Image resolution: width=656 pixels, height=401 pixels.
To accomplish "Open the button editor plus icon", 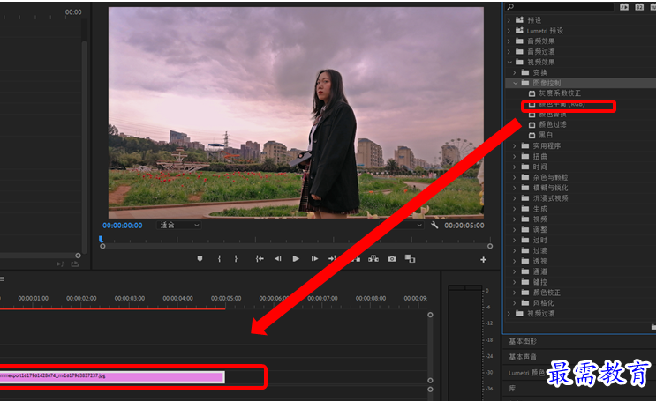I will coord(483,260).
